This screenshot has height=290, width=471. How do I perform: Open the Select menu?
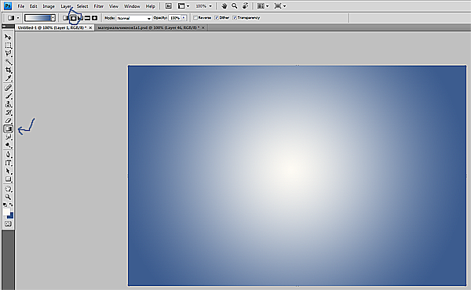(x=82, y=6)
